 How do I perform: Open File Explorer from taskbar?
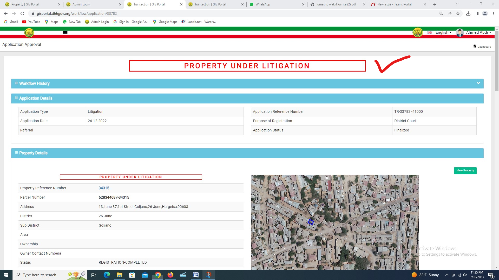[x=119, y=275]
